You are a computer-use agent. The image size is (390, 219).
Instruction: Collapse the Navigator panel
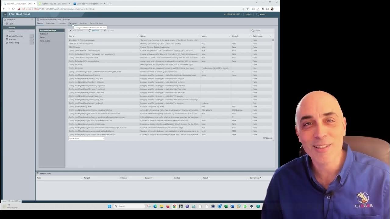[x=32, y=19]
